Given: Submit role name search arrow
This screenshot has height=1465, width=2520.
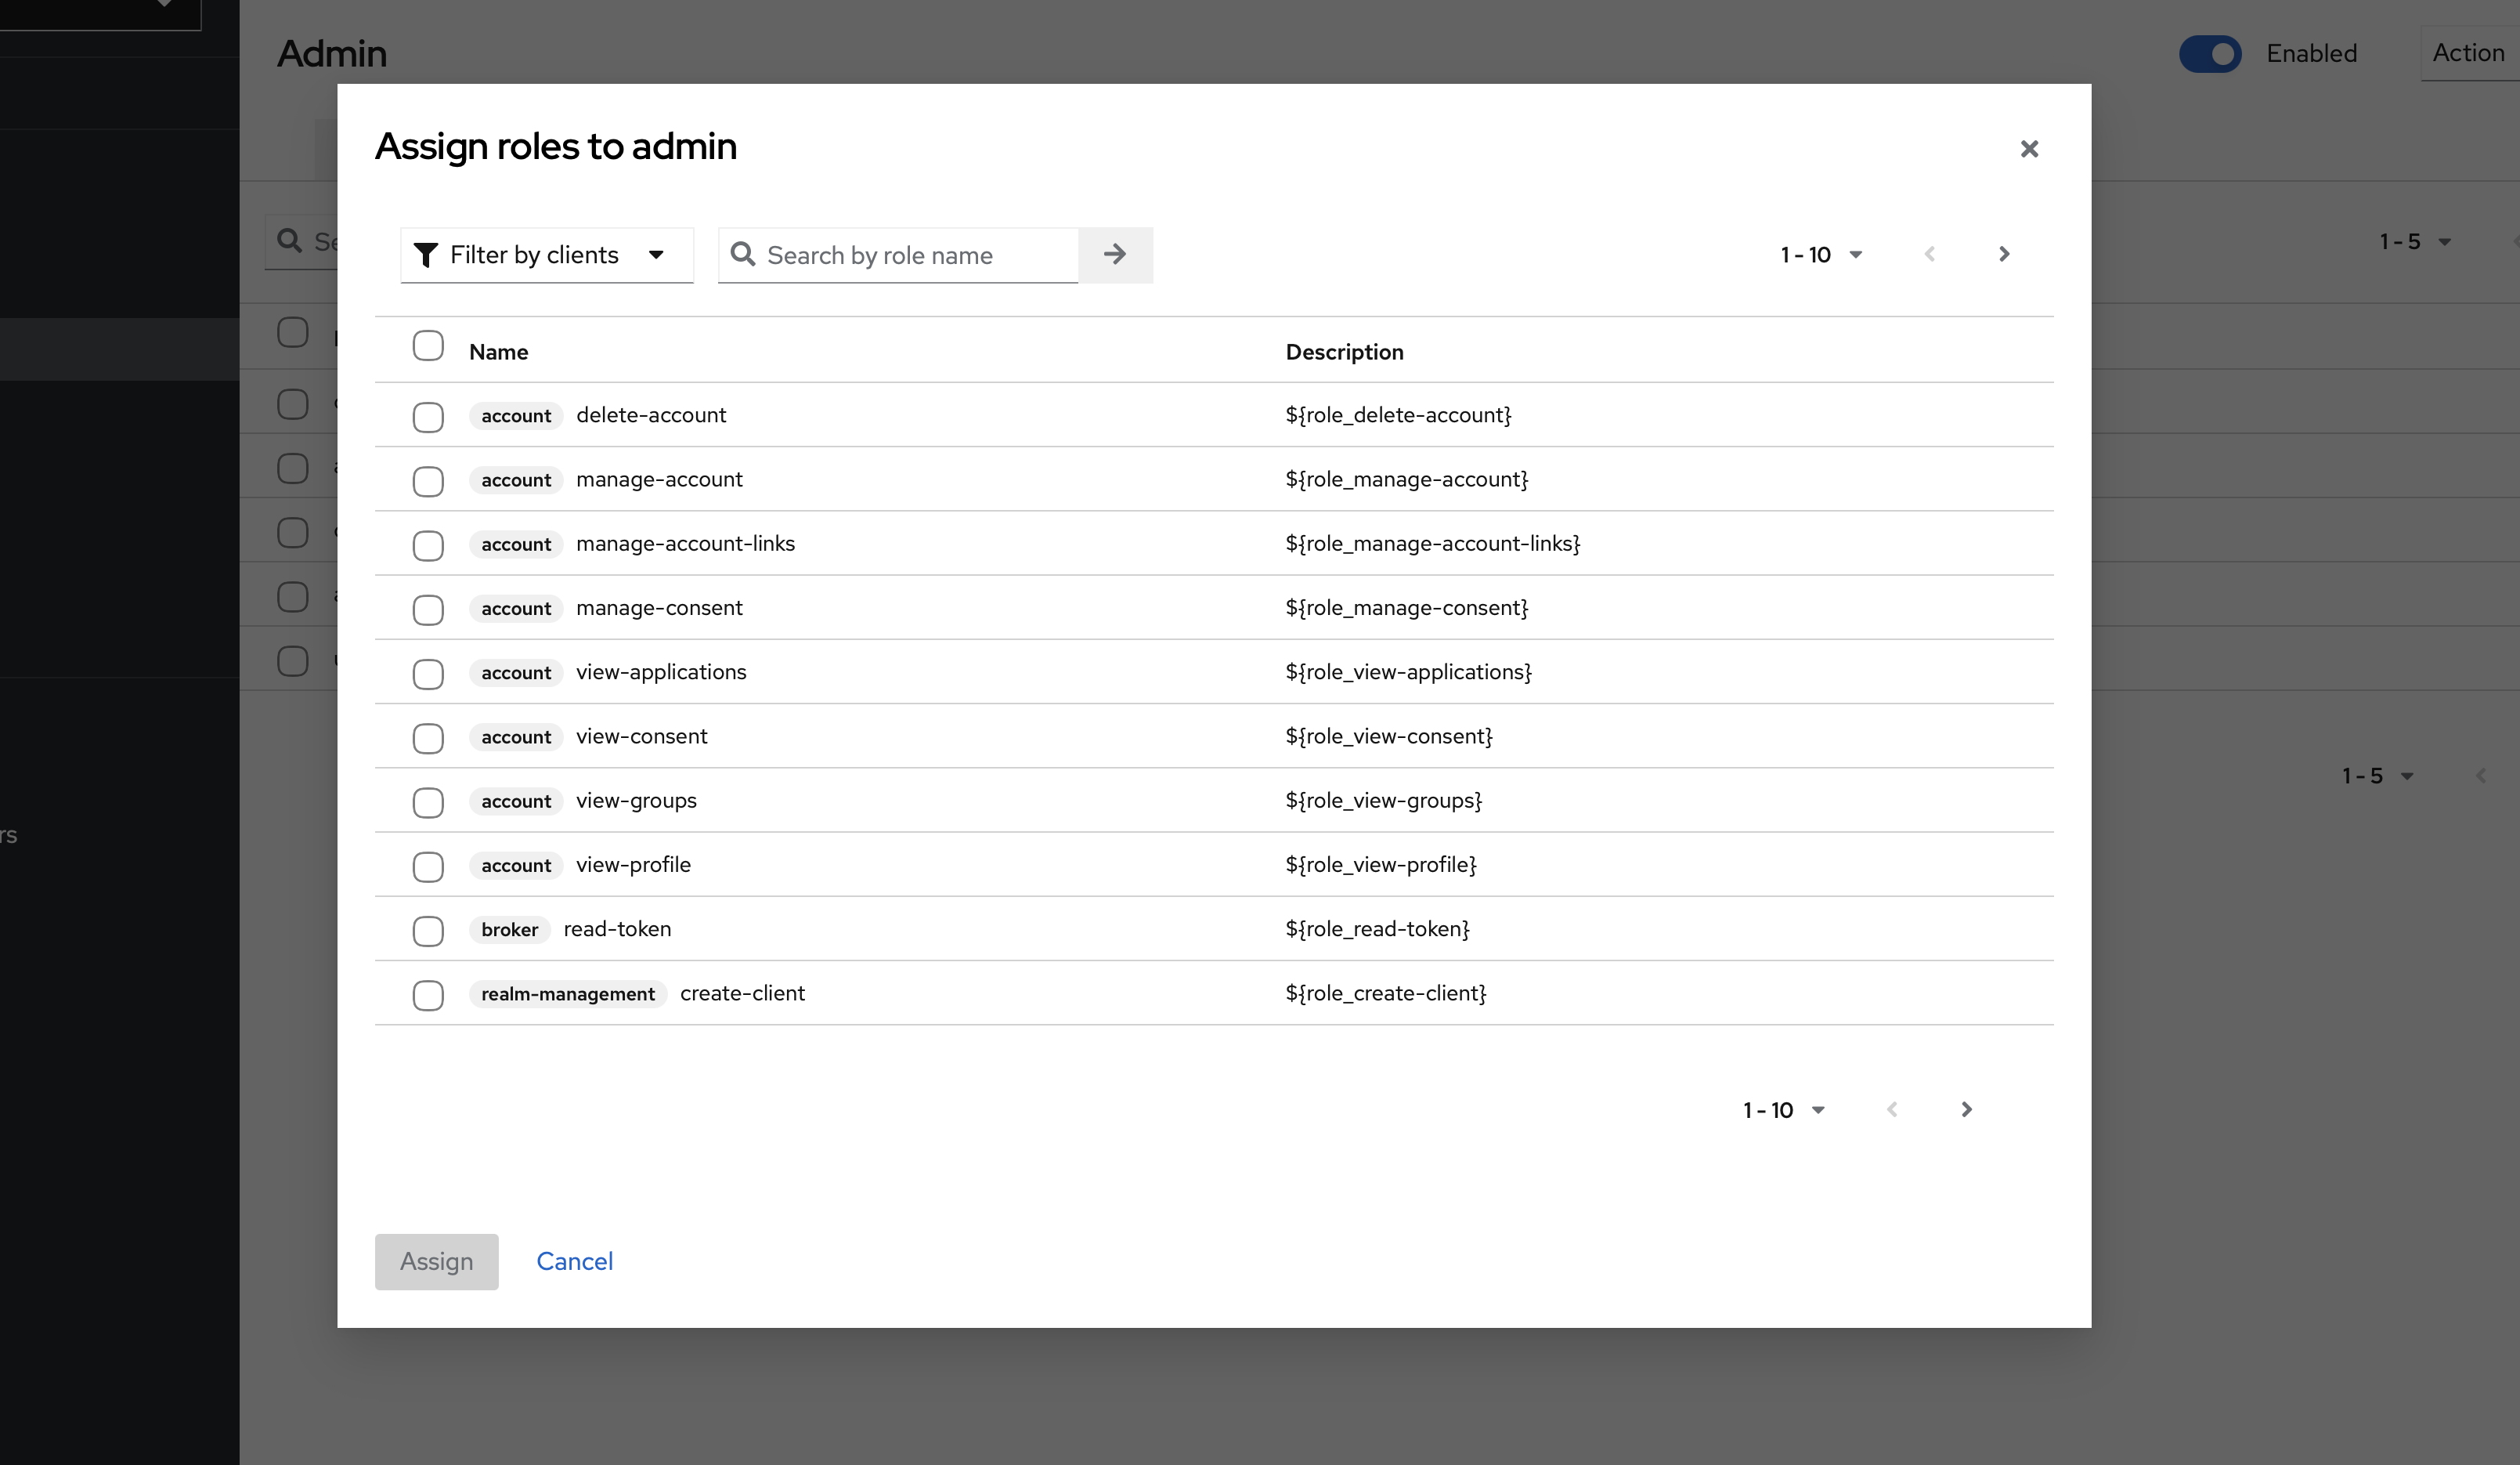Looking at the screenshot, I should tap(1115, 255).
